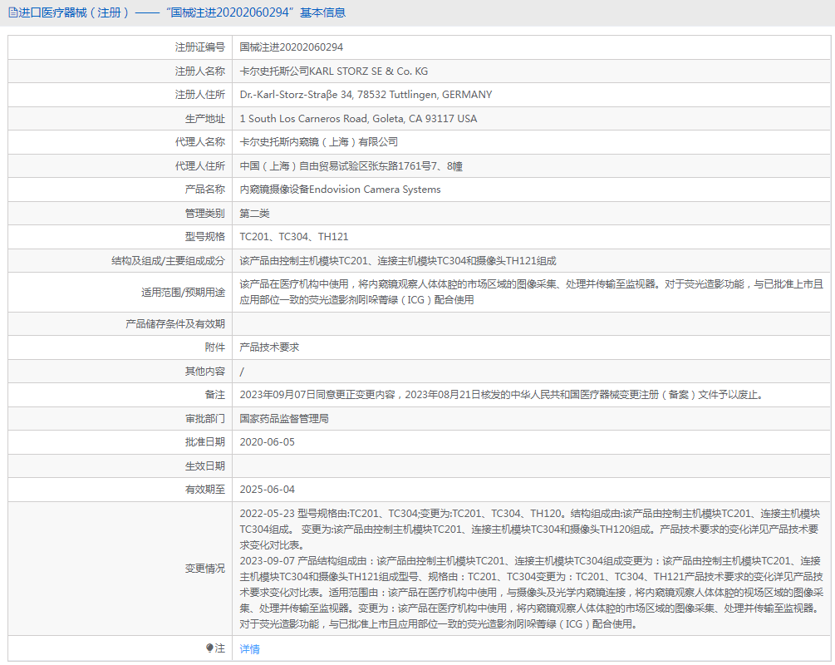Image resolution: width=835 pixels, height=665 pixels.
Task: Click the 注册证编号 label
Action: [200, 47]
